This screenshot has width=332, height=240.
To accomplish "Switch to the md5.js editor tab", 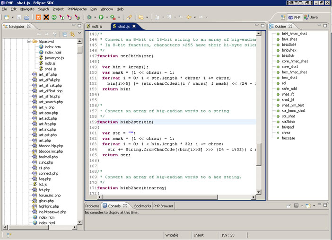I will (95, 27).
